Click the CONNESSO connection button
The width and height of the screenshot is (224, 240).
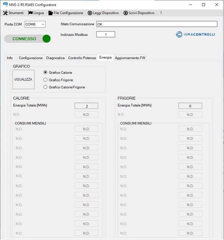click(x=24, y=39)
